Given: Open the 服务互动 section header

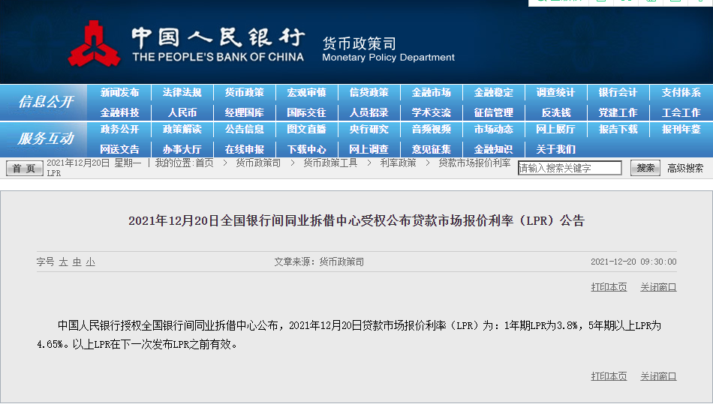Looking at the screenshot, I should point(46,139).
